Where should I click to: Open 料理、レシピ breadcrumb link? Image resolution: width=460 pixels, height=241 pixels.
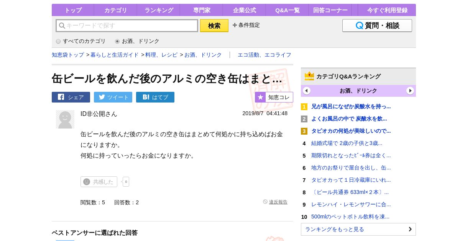coord(161,55)
